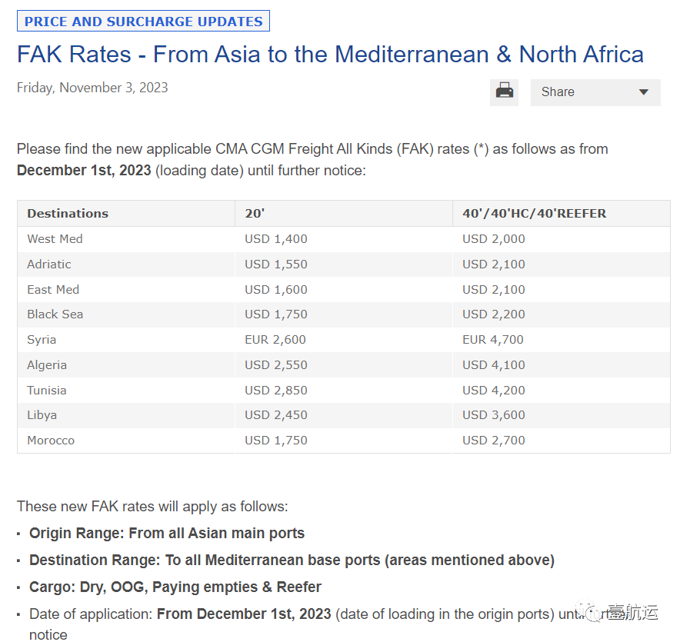
Task: Click West Med 20' rate USD 1,400
Action: coord(276,239)
